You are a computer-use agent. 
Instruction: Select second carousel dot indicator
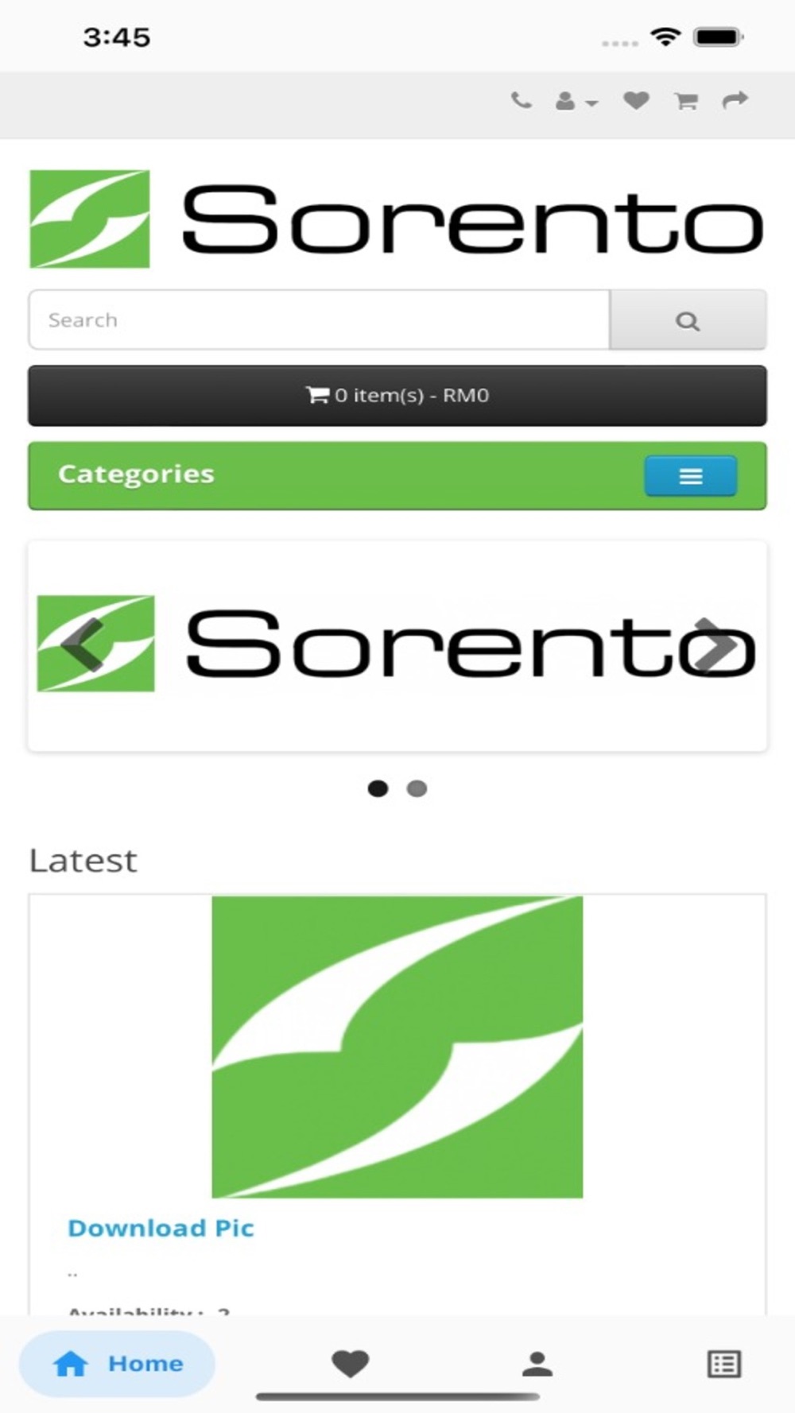[417, 788]
